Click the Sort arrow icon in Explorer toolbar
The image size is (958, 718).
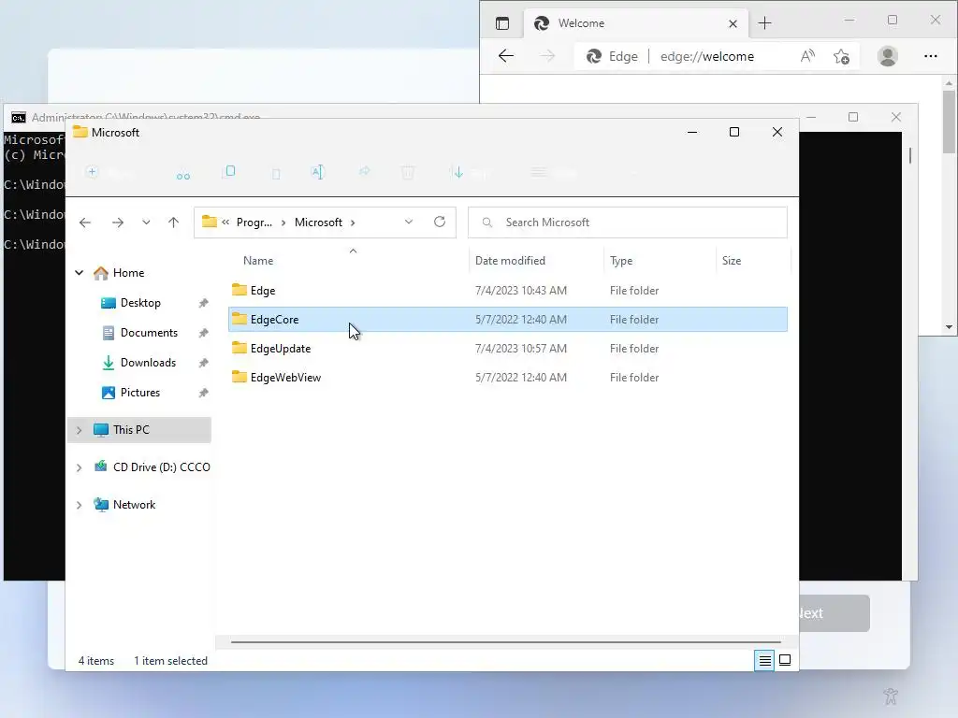458,172
